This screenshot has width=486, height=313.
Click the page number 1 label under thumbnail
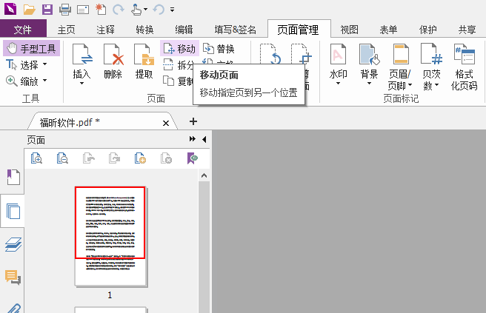pos(110,295)
